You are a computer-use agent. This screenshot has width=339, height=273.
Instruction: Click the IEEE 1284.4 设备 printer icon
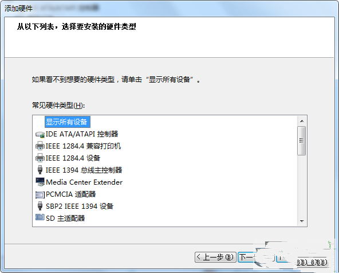pyautogui.click(x=40, y=158)
